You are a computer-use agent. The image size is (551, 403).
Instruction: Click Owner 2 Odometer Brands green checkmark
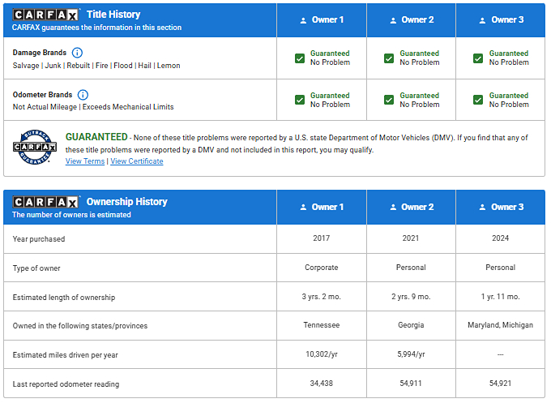389,100
